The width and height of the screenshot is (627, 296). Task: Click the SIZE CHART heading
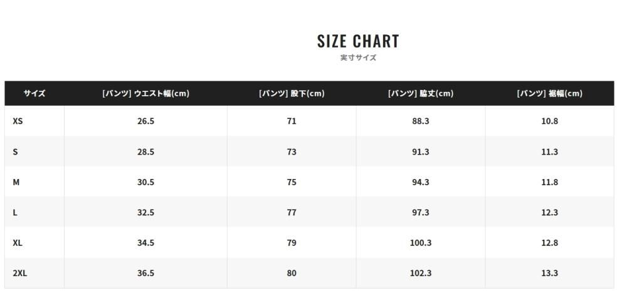pyautogui.click(x=358, y=41)
